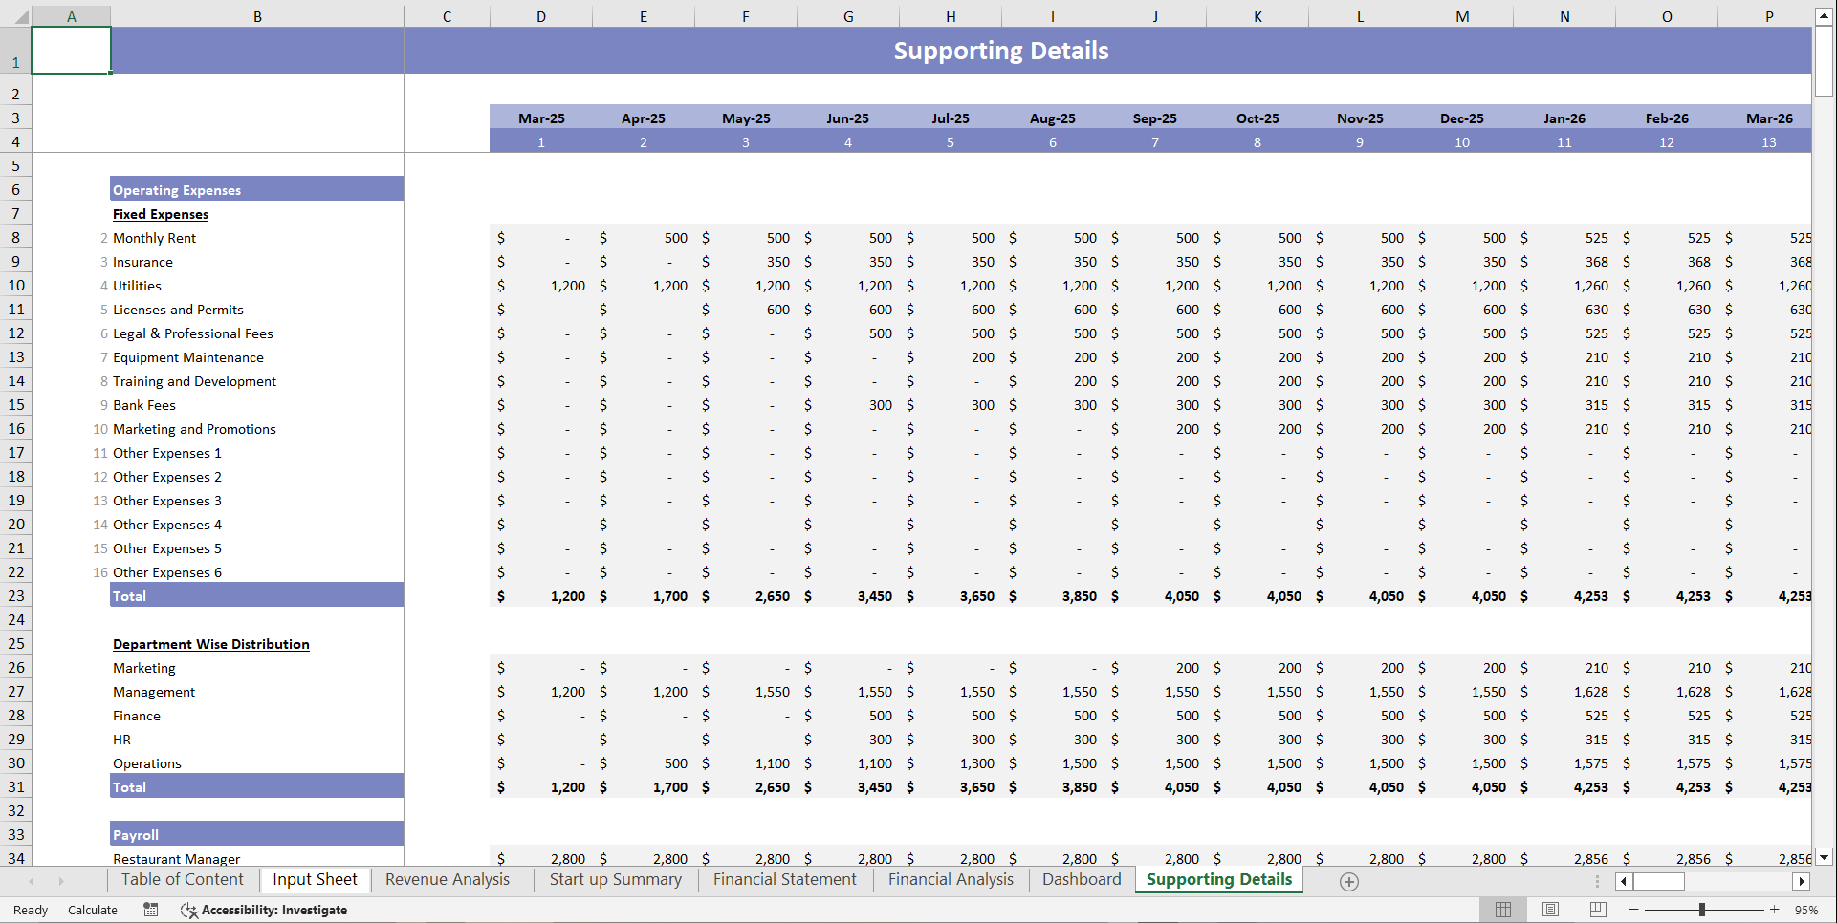Switch to Normal view in status bar
Screen dimensions: 1837x923
coord(1502,910)
